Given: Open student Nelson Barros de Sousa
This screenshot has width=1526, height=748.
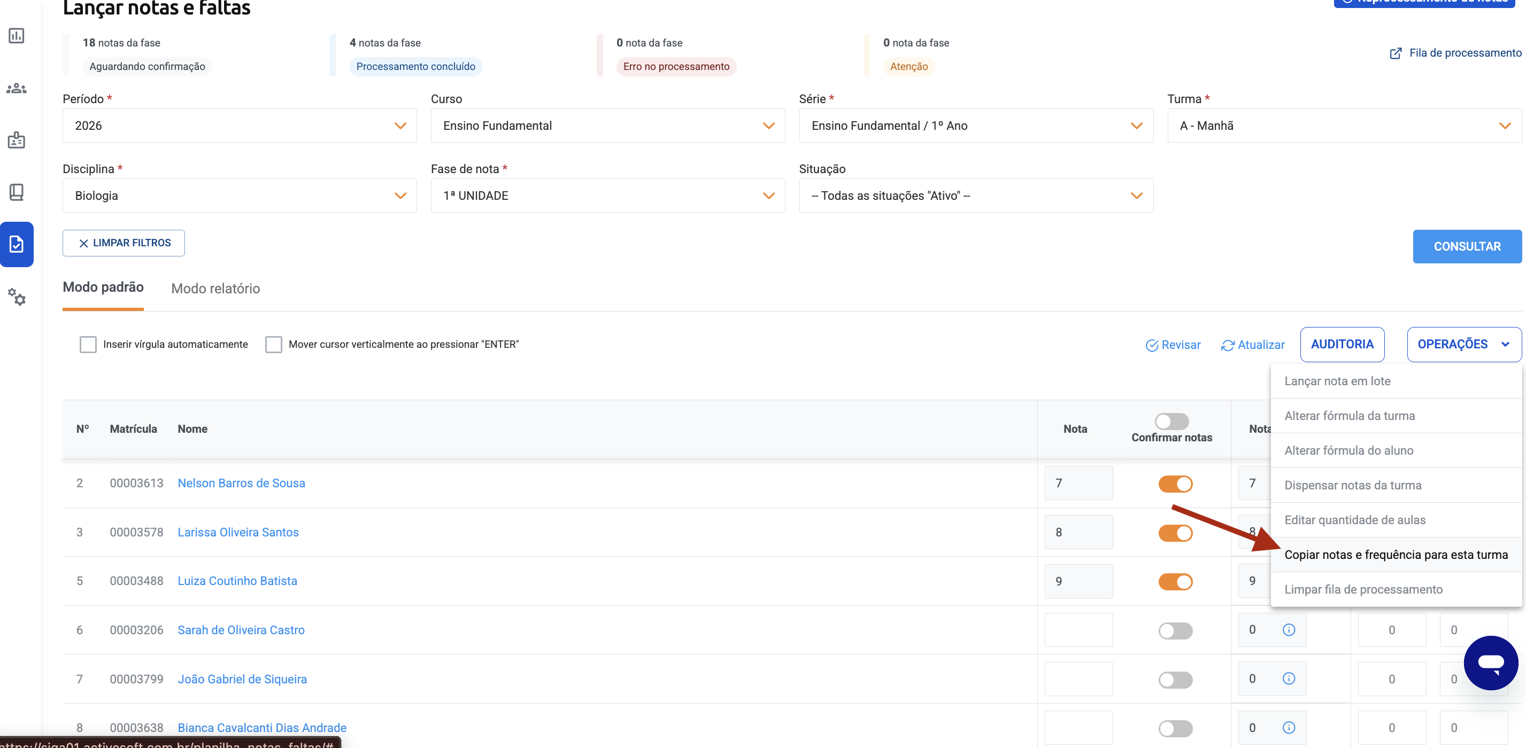Looking at the screenshot, I should (241, 484).
